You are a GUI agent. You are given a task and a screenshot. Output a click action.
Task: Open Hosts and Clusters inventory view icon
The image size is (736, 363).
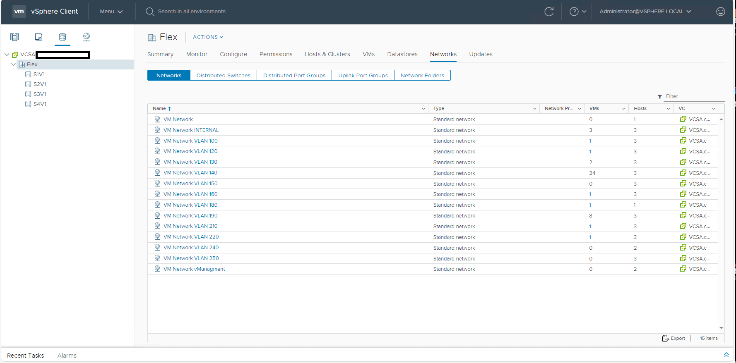14,37
